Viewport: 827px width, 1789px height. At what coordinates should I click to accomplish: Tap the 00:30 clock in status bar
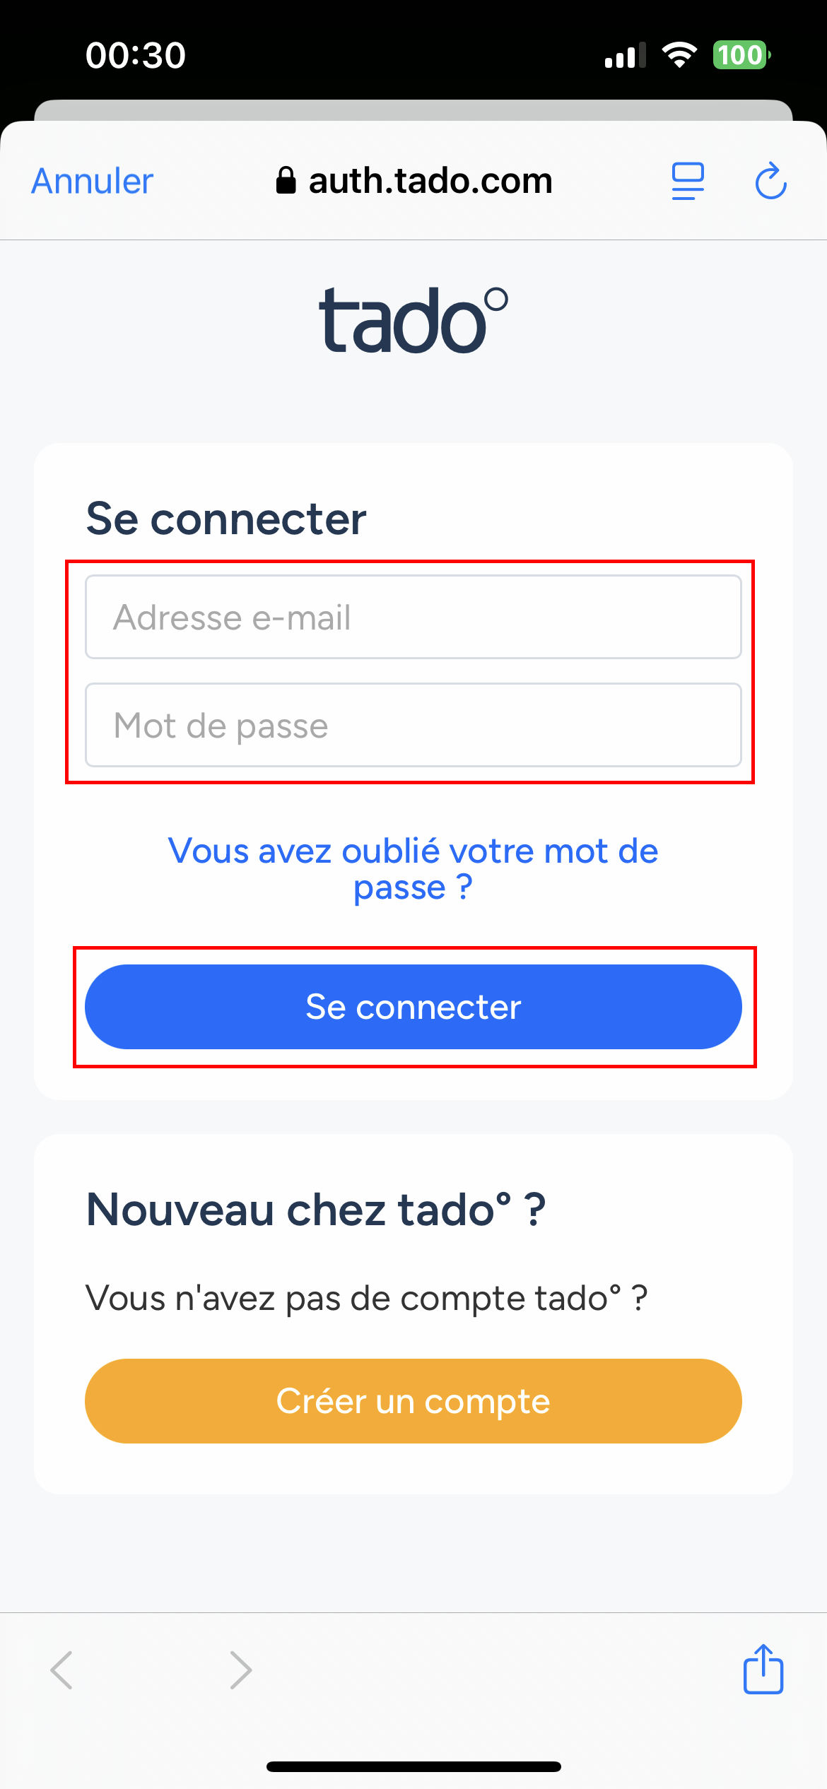136,55
